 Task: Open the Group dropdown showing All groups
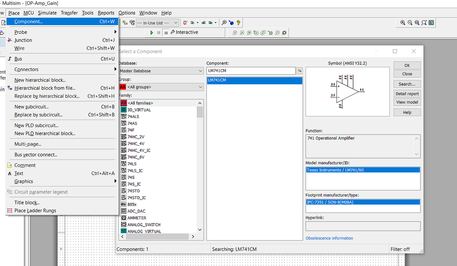click(200, 87)
